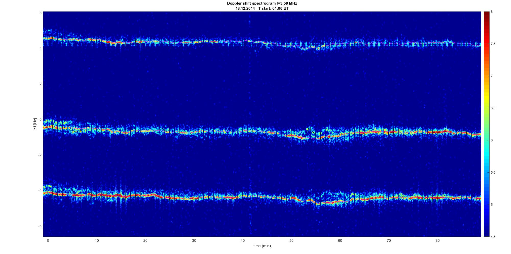The height and width of the screenshot is (254, 511).
Task: Click the y-axis label 'Δf [Hz]'
Action: [x=35, y=124]
